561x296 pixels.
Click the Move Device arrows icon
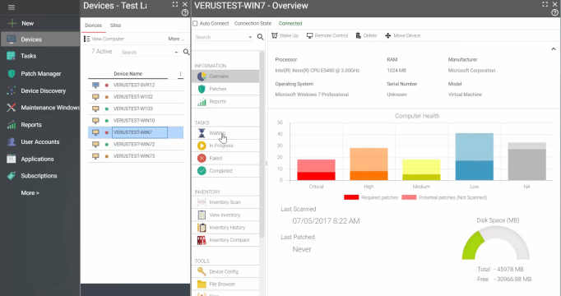point(387,35)
